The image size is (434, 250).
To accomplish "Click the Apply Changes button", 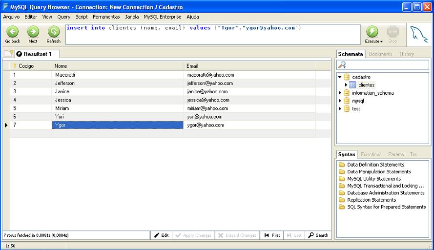I will (193, 235).
